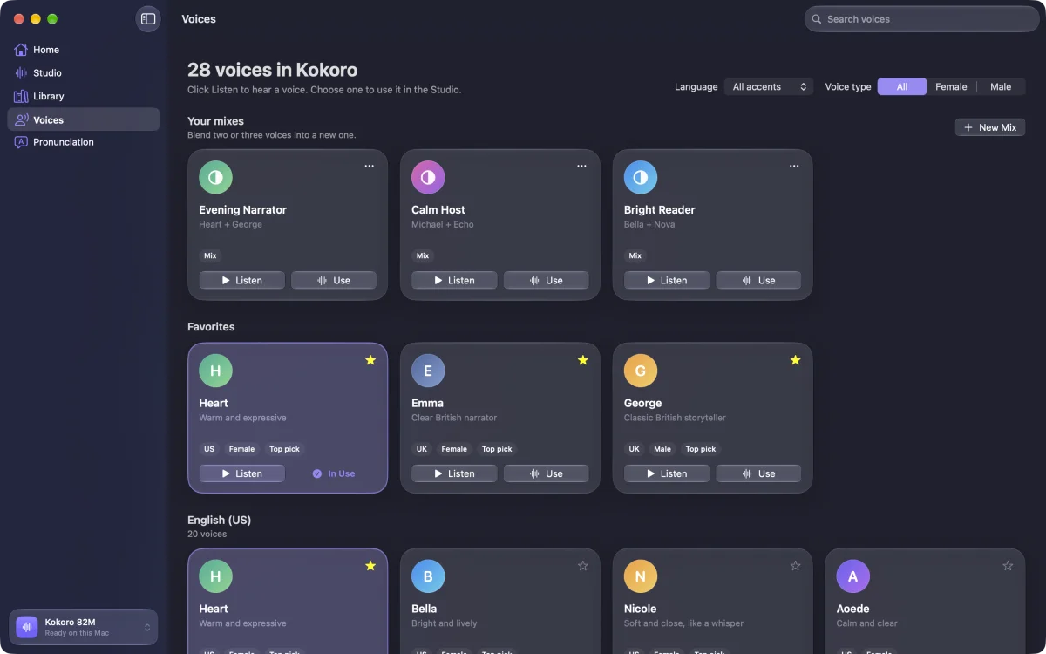Click Bright Reader mix avatar icon
Screen dimensions: 1046x654
(641, 177)
